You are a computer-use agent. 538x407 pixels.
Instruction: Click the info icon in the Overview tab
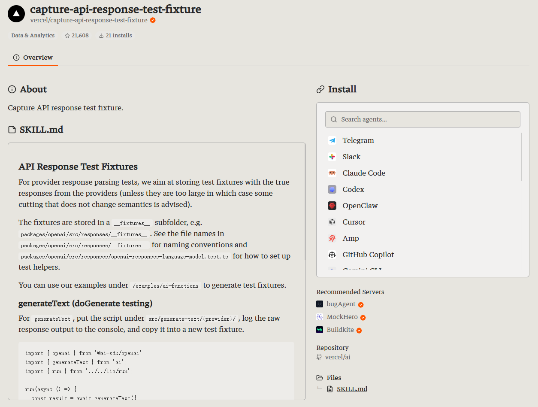pyautogui.click(x=16, y=58)
